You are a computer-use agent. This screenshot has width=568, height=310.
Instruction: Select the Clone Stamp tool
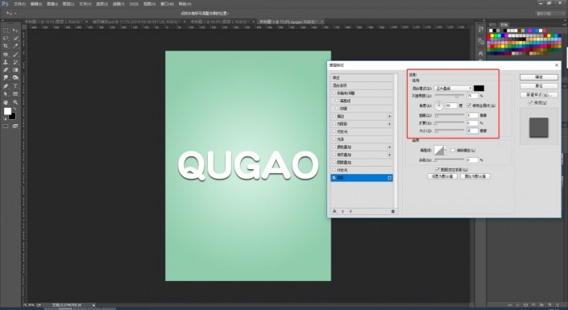(x=6, y=62)
